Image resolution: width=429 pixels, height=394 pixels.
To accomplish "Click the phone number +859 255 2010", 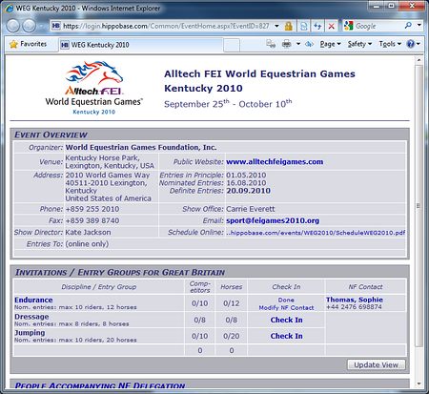I will [92, 209].
